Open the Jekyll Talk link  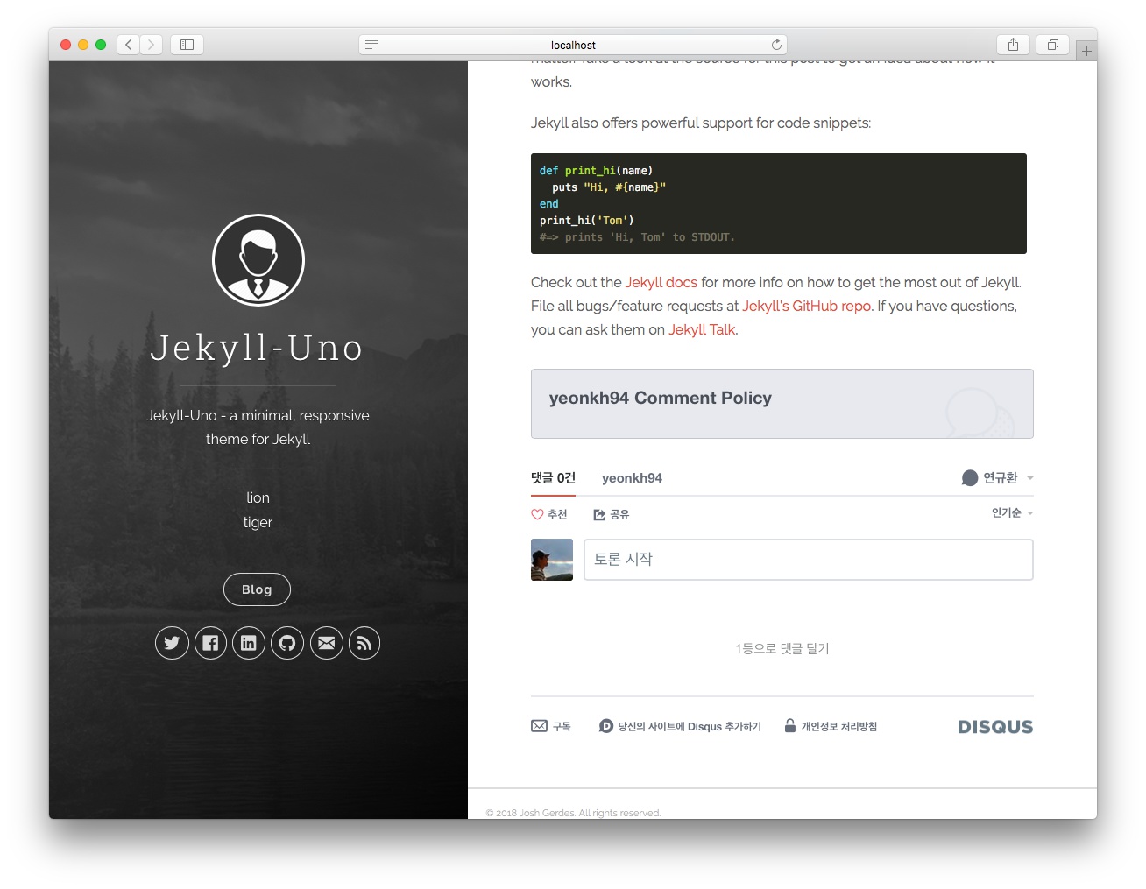click(x=702, y=329)
